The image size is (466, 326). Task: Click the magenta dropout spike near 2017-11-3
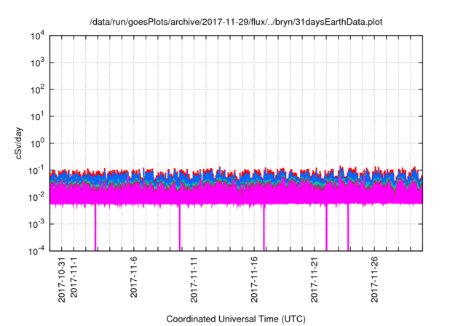[x=95, y=228]
